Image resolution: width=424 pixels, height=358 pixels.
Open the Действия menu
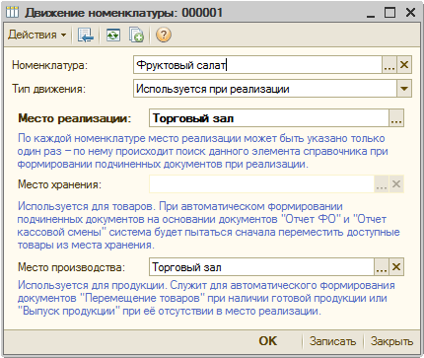(x=36, y=35)
